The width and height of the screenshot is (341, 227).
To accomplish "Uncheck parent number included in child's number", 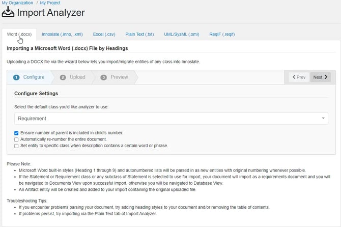I will pos(16,133).
